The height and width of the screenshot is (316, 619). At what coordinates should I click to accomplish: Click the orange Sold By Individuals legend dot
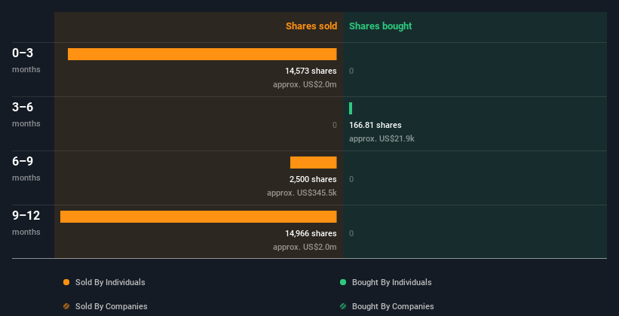pos(66,282)
